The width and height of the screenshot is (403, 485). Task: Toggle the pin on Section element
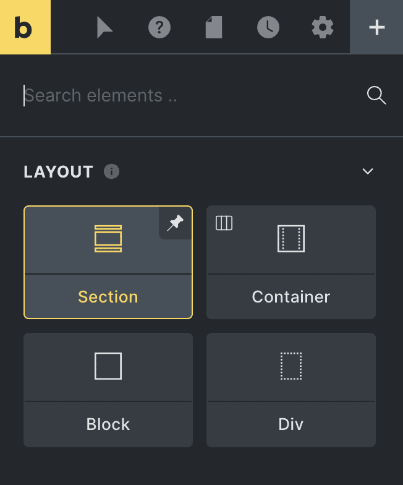pos(176,223)
